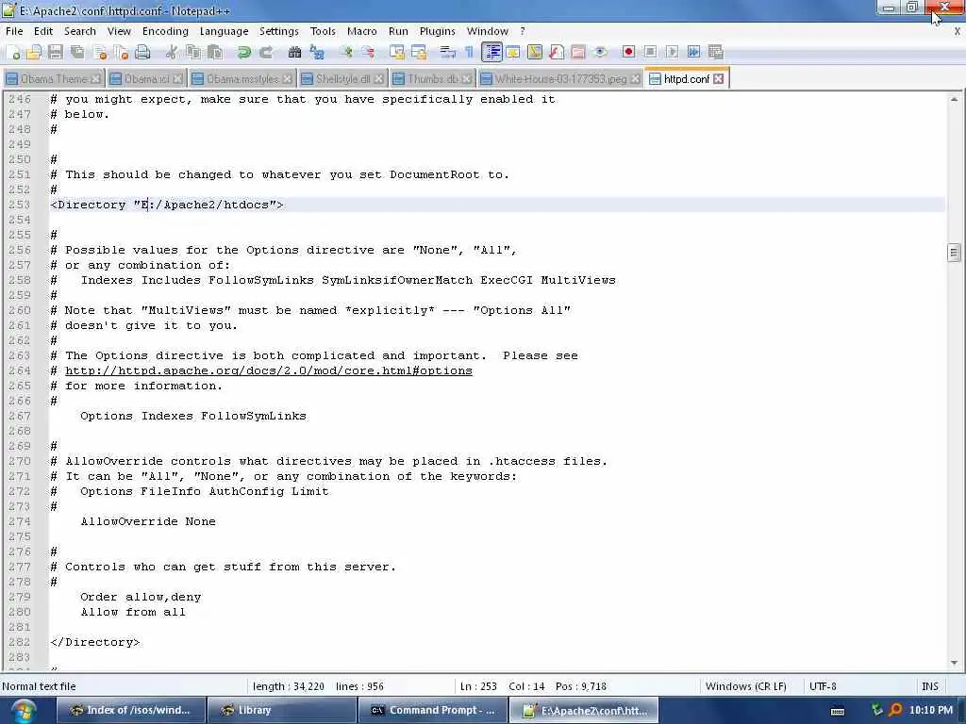
Task: Switch to White-House-03-177353.jpeg tab
Action: (x=560, y=79)
